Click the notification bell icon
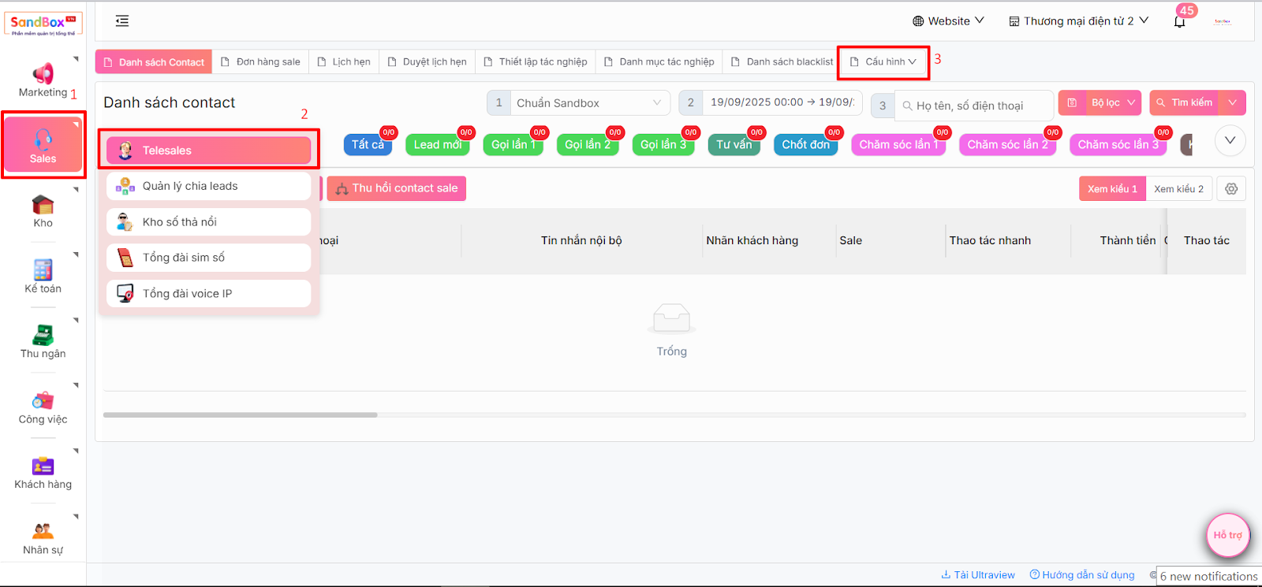Screen dimensions: 1262x587 1179,22
